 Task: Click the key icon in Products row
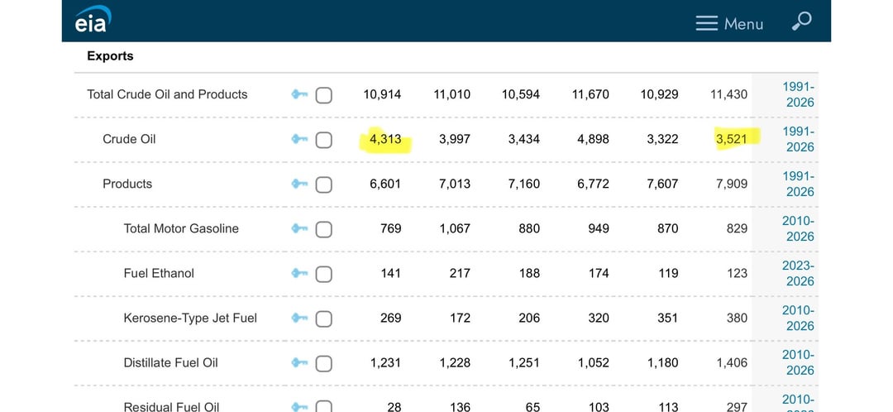pyautogui.click(x=299, y=184)
